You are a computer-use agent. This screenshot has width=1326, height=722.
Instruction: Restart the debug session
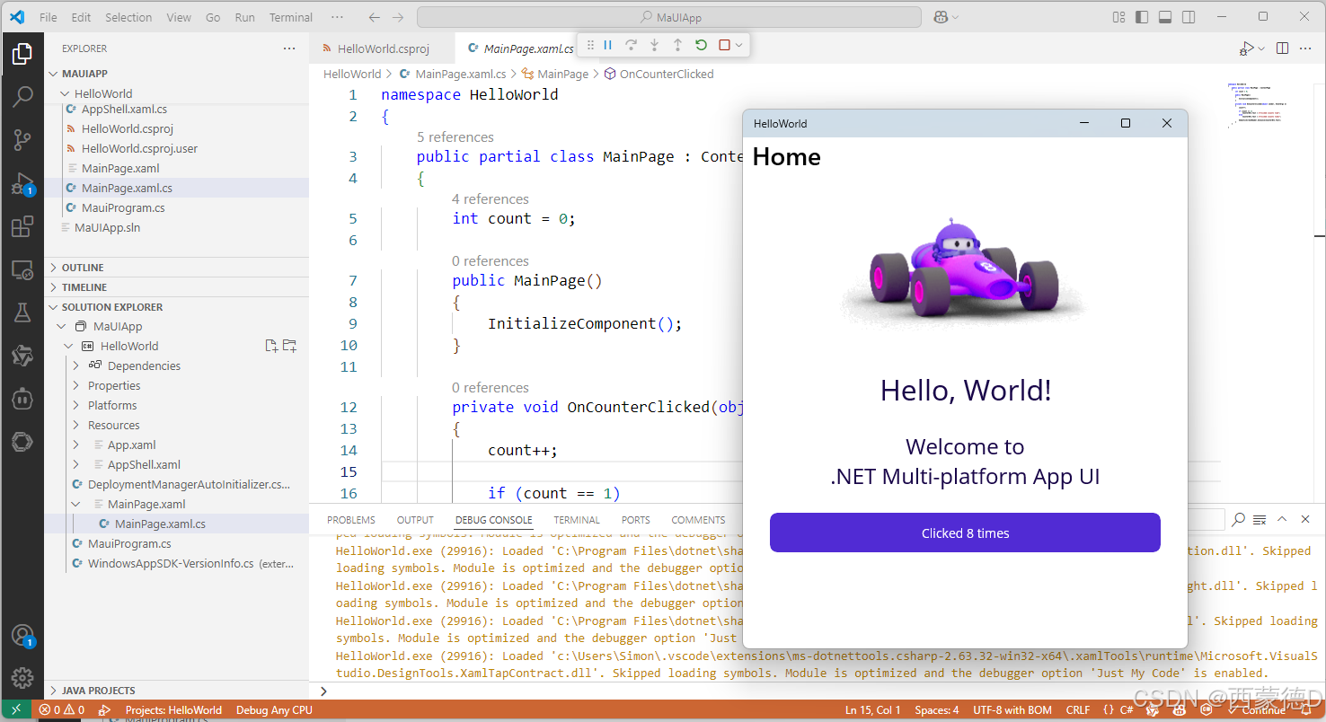(x=701, y=45)
